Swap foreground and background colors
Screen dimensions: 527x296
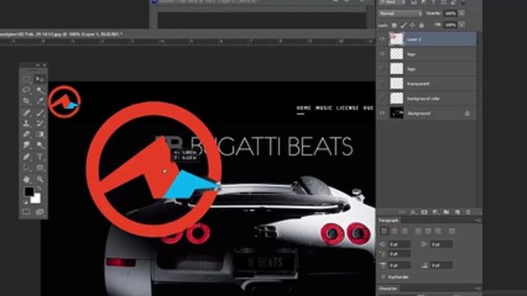point(39,188)
